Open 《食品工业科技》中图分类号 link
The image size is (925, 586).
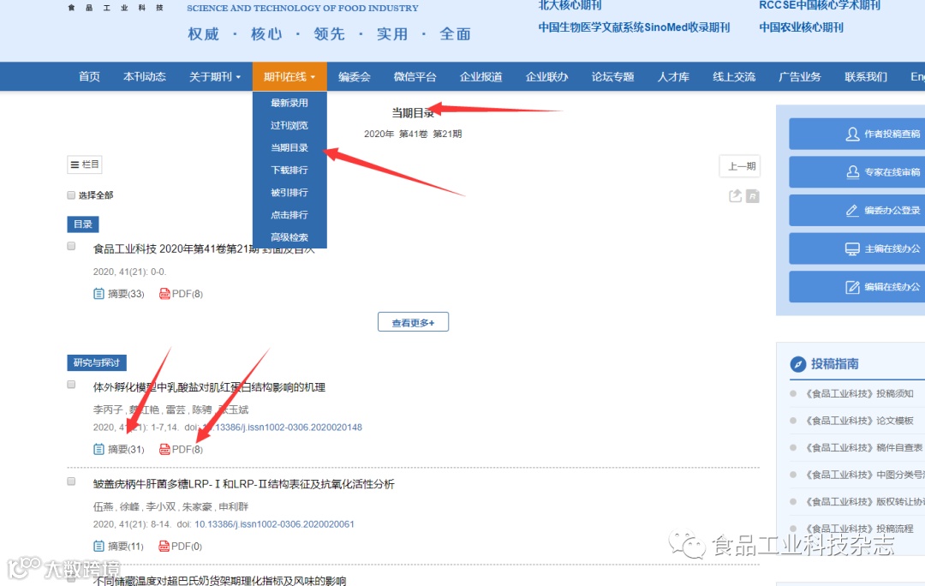865,475
